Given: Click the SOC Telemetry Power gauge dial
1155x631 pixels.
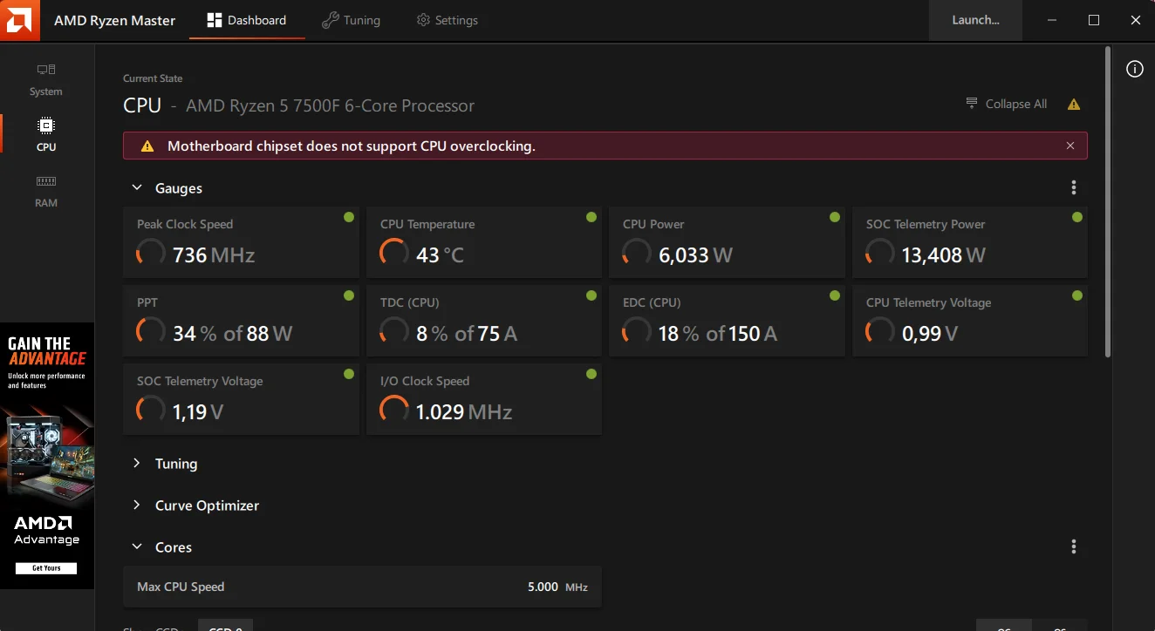Looking at the screenshot, I should (x=880, y=254).
